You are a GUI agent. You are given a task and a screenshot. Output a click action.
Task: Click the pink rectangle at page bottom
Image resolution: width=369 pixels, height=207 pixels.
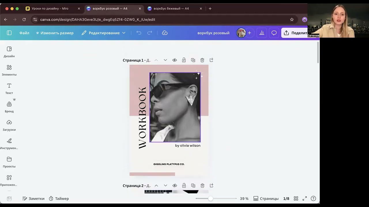[152, 174]
